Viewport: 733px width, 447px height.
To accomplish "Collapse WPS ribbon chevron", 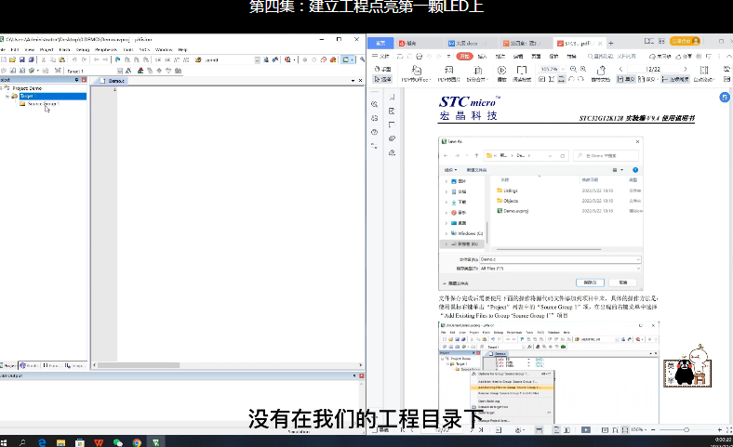I will tap(728, 56).
